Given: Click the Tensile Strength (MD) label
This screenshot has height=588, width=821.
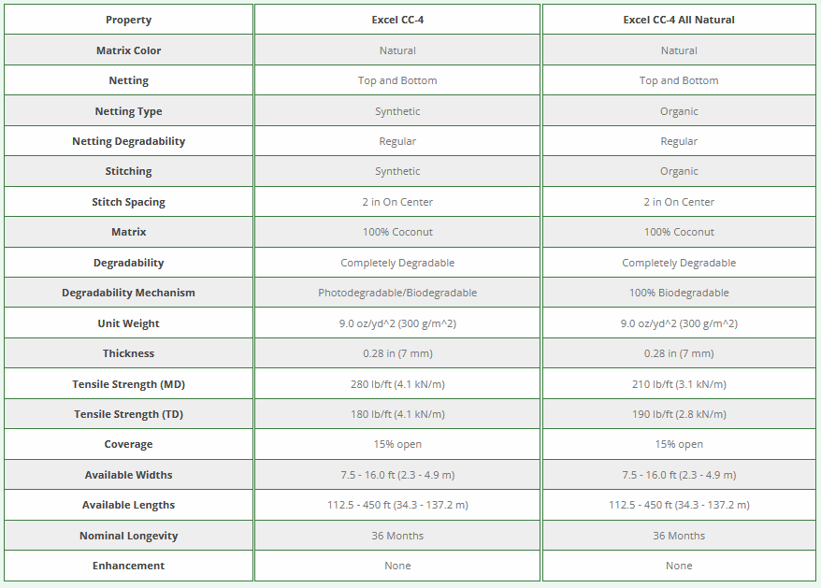Looking at the screenshot, I should pos(128,384).
